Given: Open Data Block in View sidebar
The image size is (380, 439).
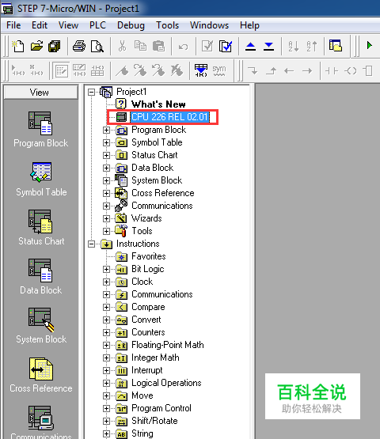Looking at the screenshot, I should (40, 277).
